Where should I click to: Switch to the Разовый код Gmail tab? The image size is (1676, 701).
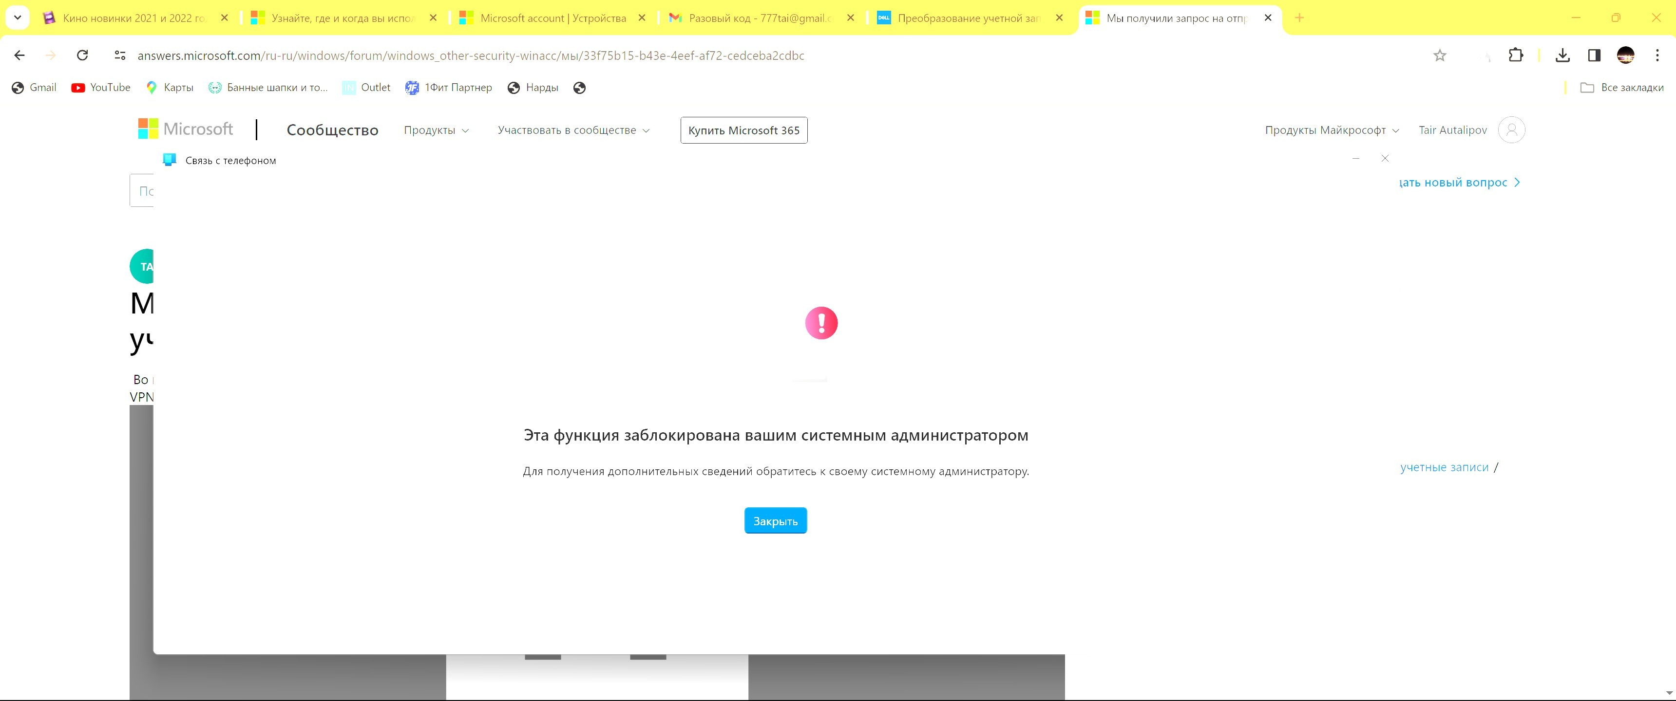pos(760,18)
